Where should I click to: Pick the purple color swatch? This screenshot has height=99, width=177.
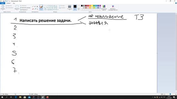100,6
